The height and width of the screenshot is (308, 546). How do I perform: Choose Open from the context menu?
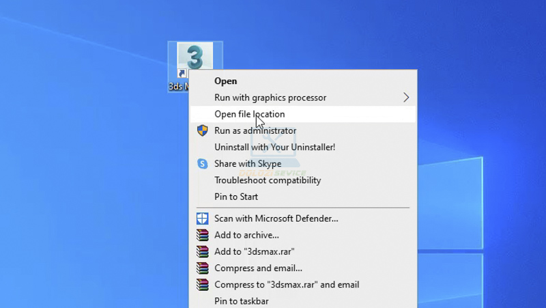coord(226,81)
